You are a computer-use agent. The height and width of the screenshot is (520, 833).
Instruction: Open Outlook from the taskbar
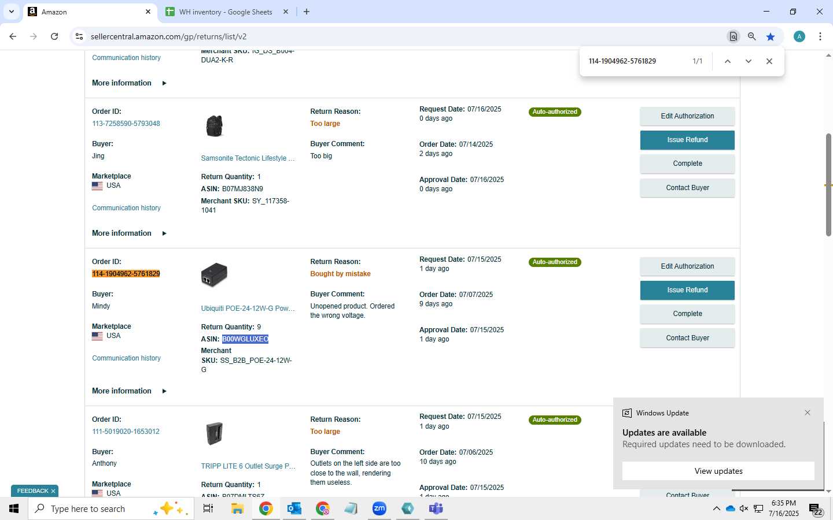tap(294, 508)
